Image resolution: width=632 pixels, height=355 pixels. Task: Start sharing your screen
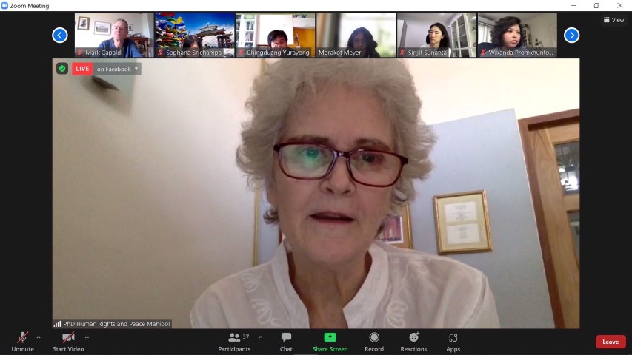[x=330, y=342]
